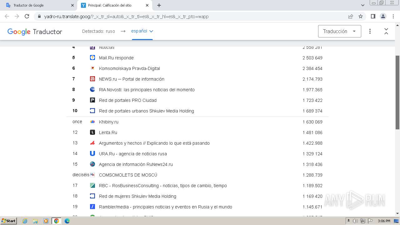Open NEWS.ru — Portal de información link
The width and height of the screenshot is (400, 225).
[x=132, y=79]
